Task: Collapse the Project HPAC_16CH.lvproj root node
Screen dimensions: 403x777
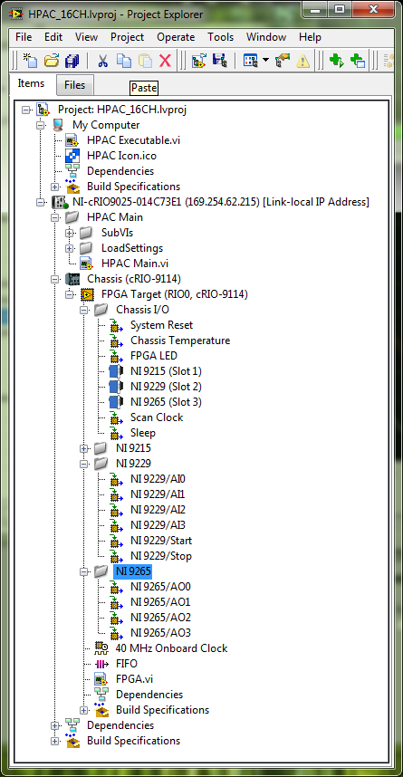Action: click(x=25, y=110)
